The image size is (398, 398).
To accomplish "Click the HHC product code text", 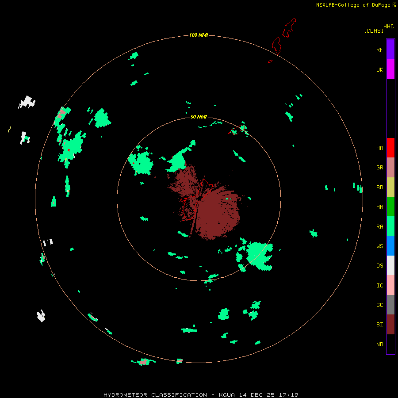I will click(388, 27).
